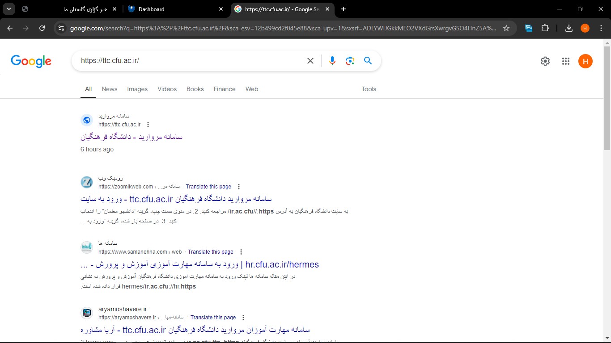611x343 pixels.
Task: Switch to Images results
Action: [137, 89]
